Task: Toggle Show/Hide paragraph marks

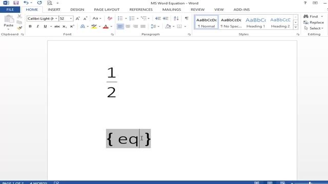Action: click(187, 18)
